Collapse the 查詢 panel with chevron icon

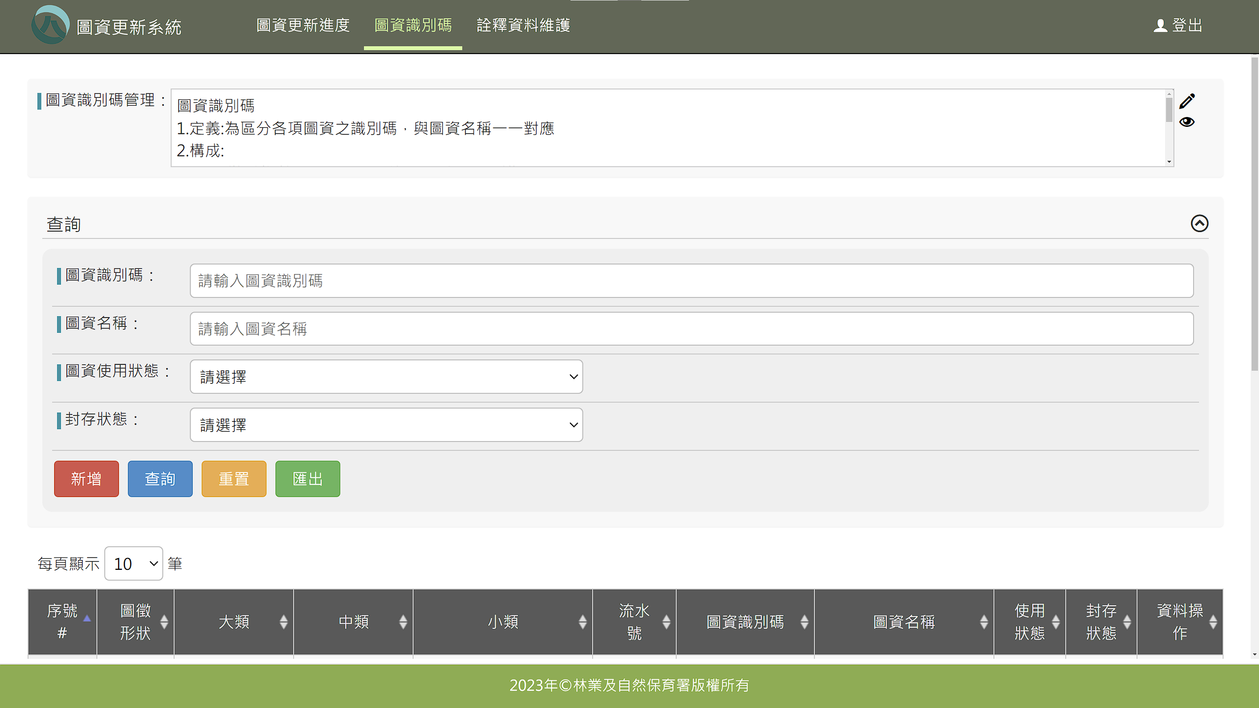pyautogui.click(x=1199, y=223)
